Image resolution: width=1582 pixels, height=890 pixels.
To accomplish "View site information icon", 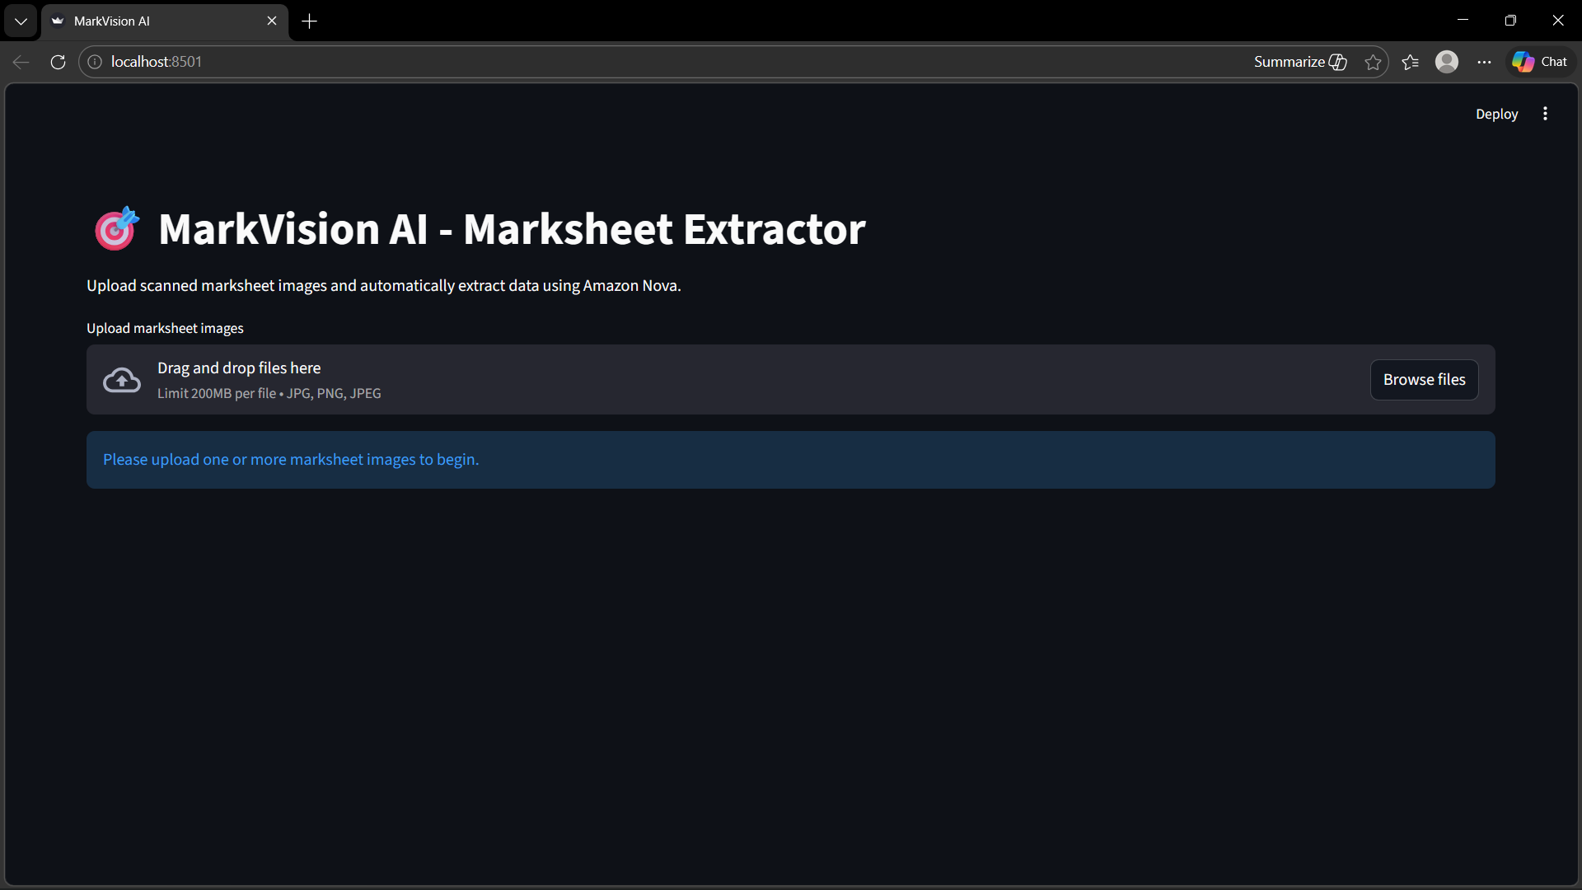I will [x=95, y=62].
